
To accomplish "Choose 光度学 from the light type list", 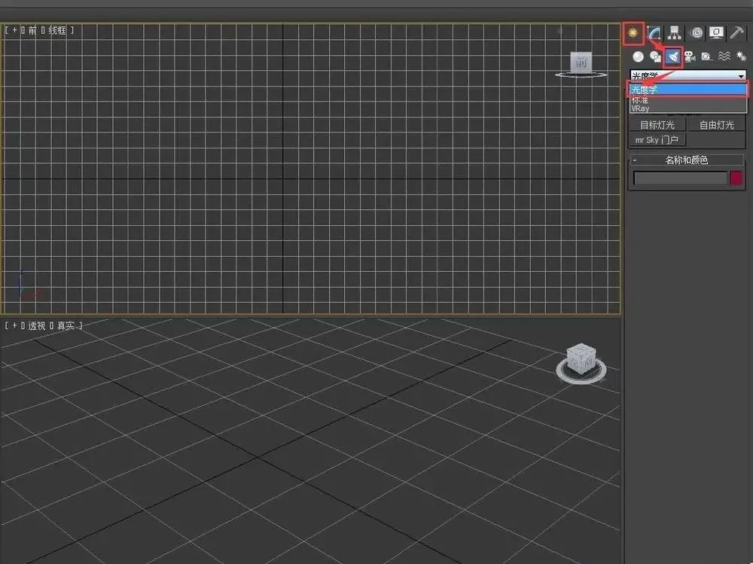I will pyautogui.click(x=688, y=90).
